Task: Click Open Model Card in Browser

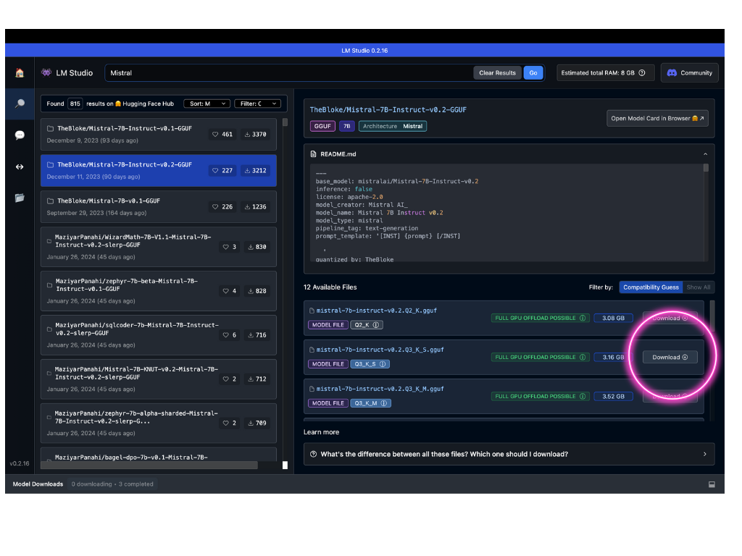Action: [x=657, y=119]
